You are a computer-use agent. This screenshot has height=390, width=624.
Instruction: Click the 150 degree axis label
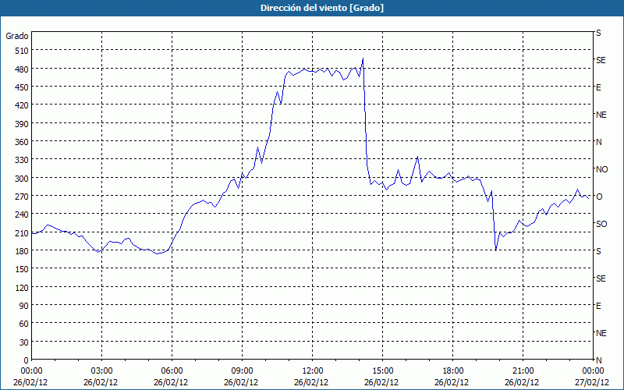(22, 269)
